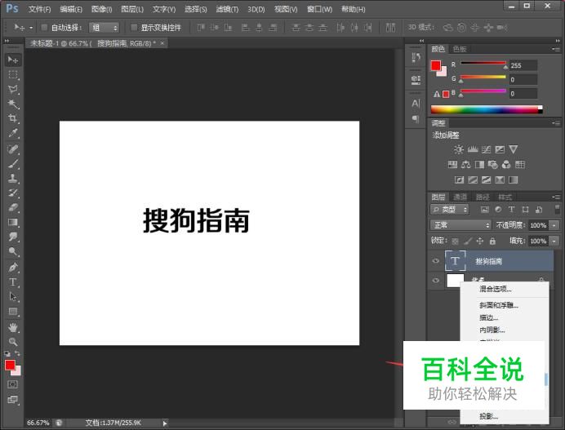This screenshot has width=565, height=430.
Task: Open the opacity slider dropdown arrow
Action: [554, 225]
